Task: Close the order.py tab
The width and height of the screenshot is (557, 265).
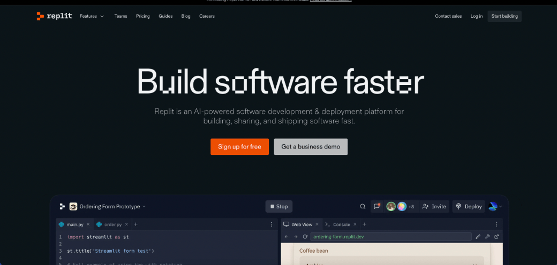Action: pos(126,224)
